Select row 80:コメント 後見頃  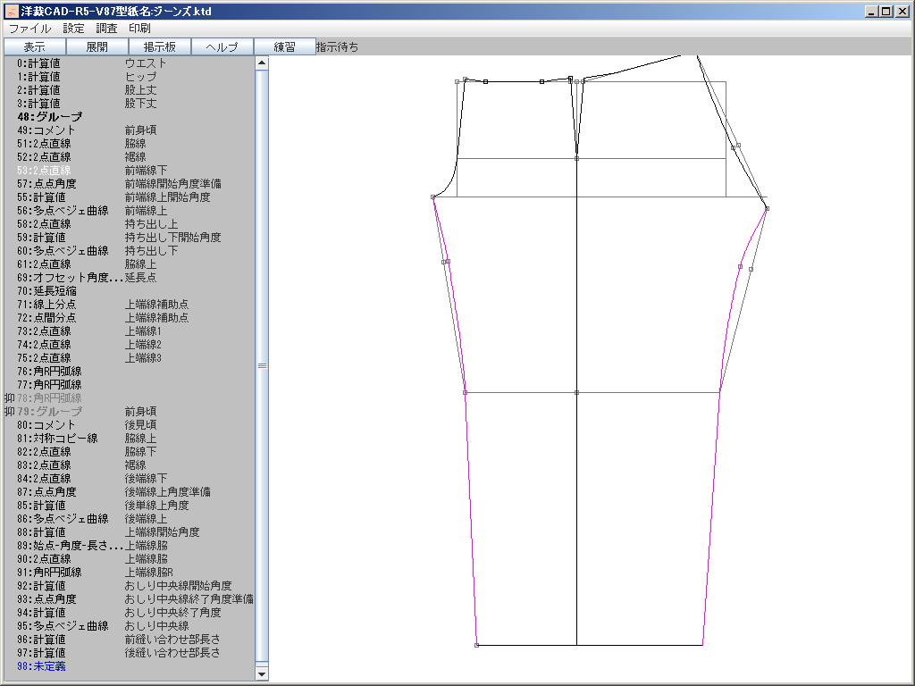pos(130,425)
